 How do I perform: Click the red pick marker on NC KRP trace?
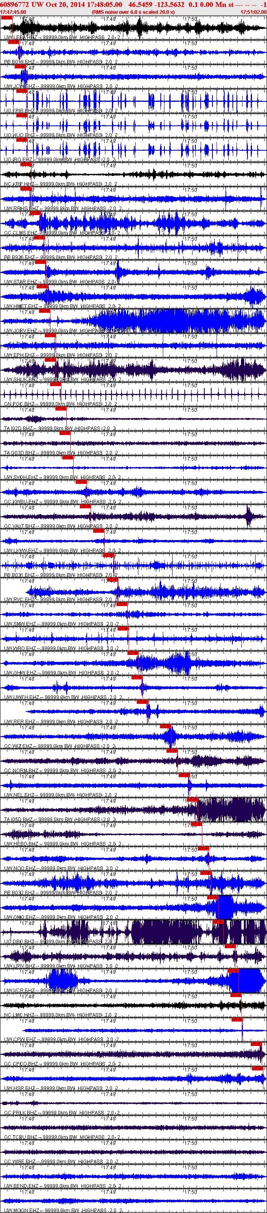coord(26,164)
